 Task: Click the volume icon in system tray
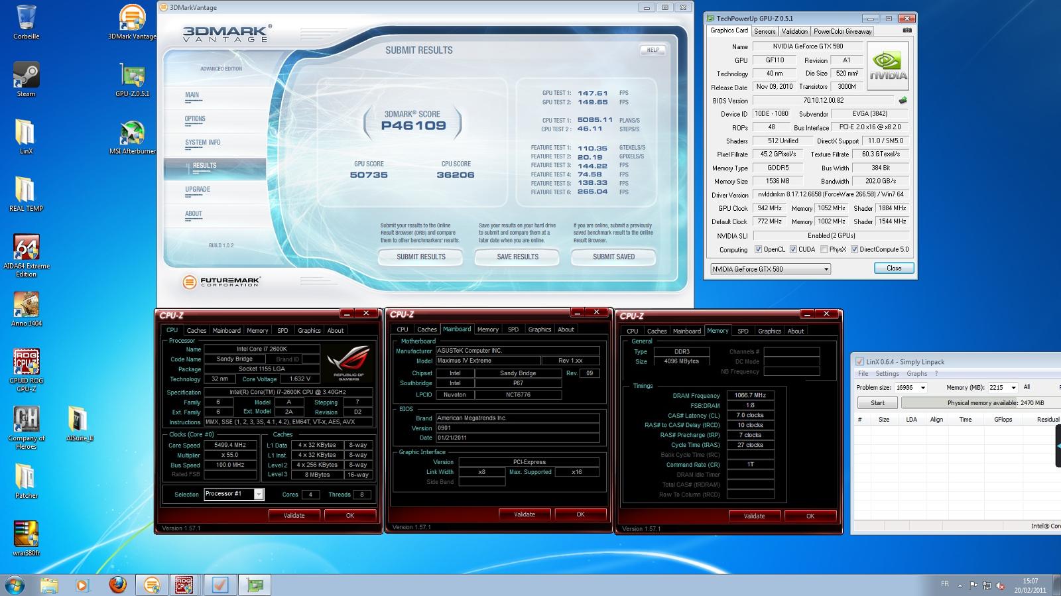[x=1001, y=585]
